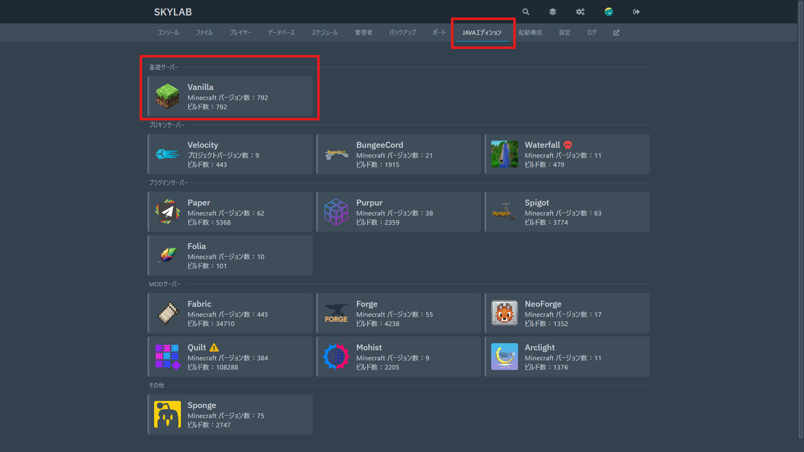Open the バックアップ tab

(402, 33)
